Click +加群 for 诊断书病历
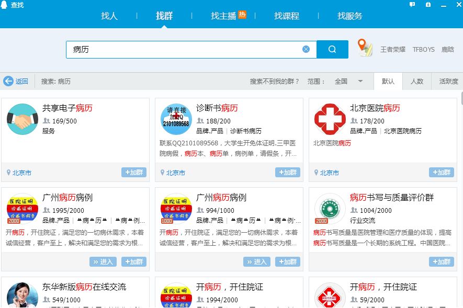Image resolution: width=463 pixels, height=308 pixels. coord(288,172)
